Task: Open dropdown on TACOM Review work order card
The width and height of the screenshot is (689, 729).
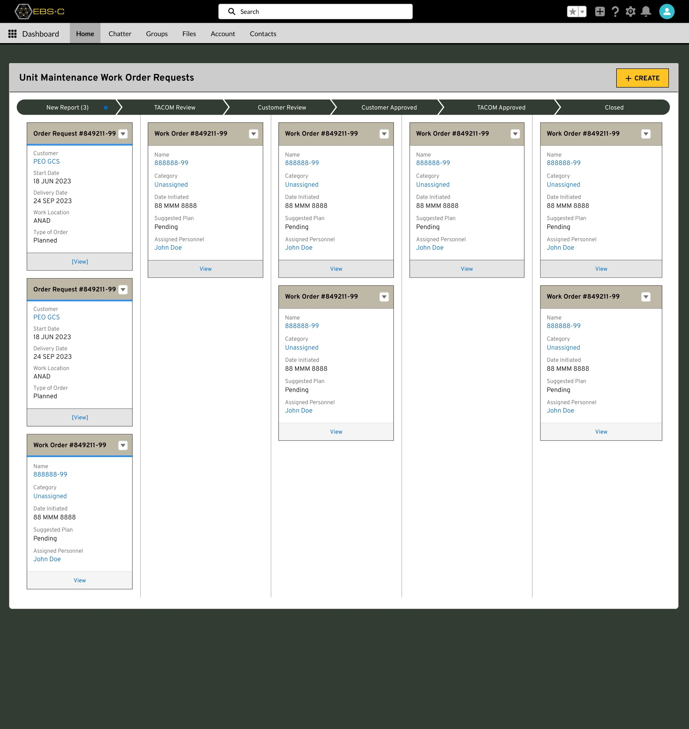Action: [x=254, y=134]
